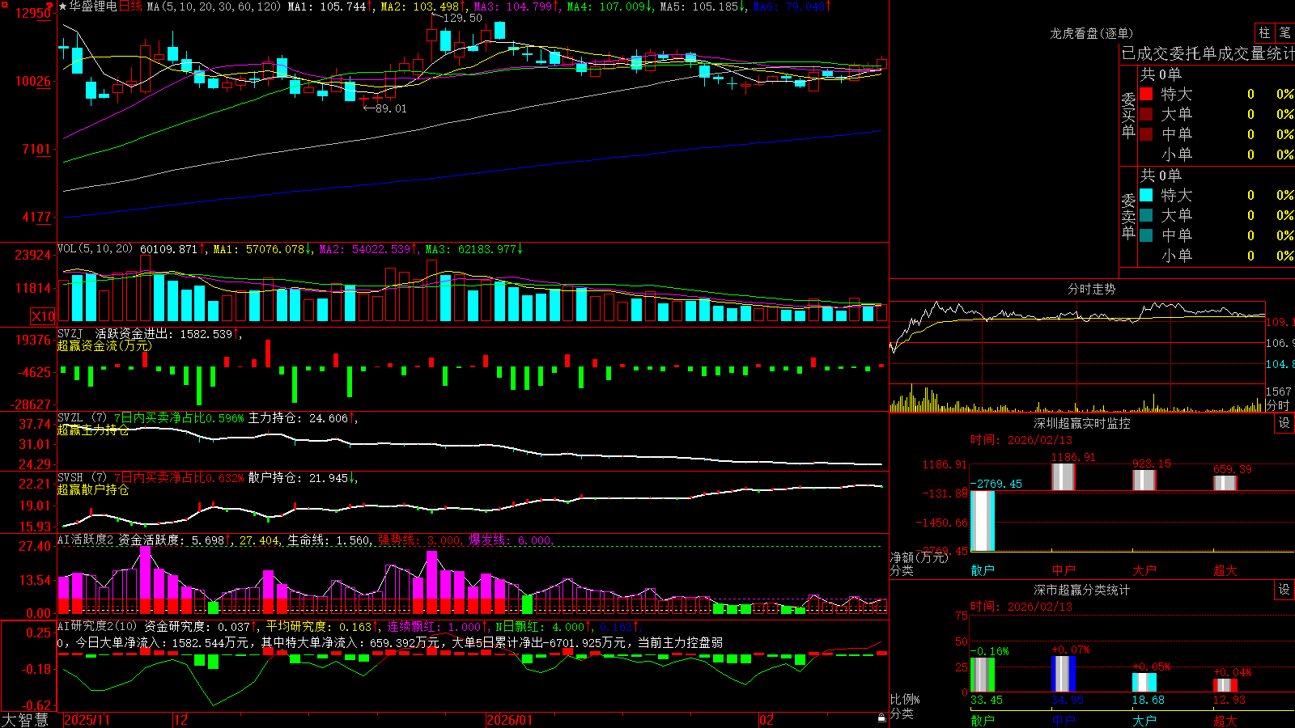Click the blue 中户 label in 深市超赢分类统计
Screen dimensions: 1295x728
pyautogui.click(x=1064, y=720)
